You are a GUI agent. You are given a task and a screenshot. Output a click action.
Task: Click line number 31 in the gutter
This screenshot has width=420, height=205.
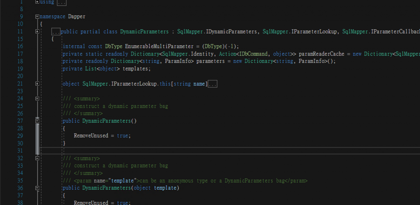click(x=20, y=151)
